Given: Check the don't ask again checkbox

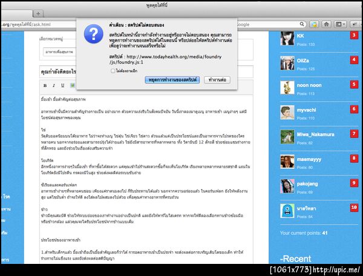Looking at the screenshot, I should [113, 71].
